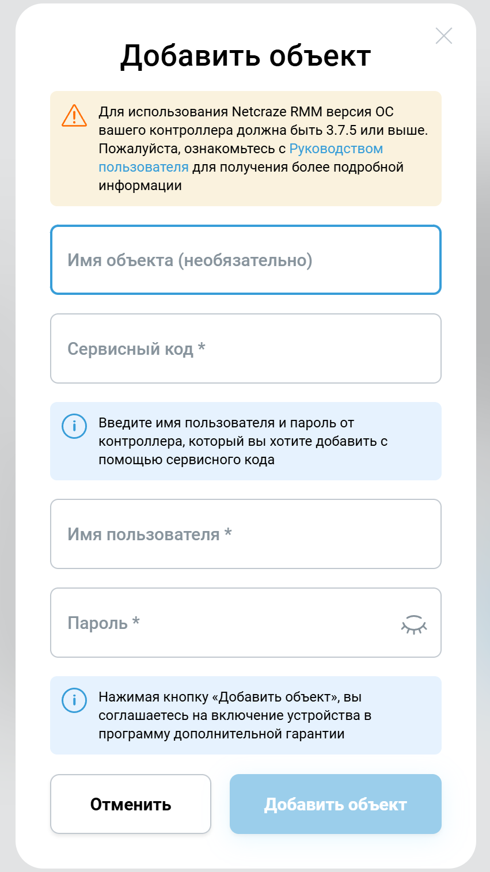Click the Имя объекта input field
The image size is (490, 872).
[x=245, y=260]
